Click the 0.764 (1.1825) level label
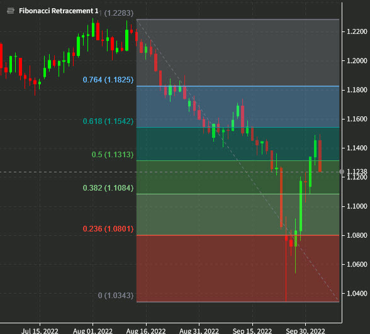The width and height of the screenshot is (370, 334). click(x=108, y=80)
